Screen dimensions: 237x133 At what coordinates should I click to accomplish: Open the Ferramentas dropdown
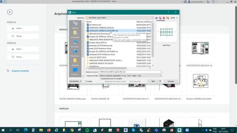(x=76, y=81)
